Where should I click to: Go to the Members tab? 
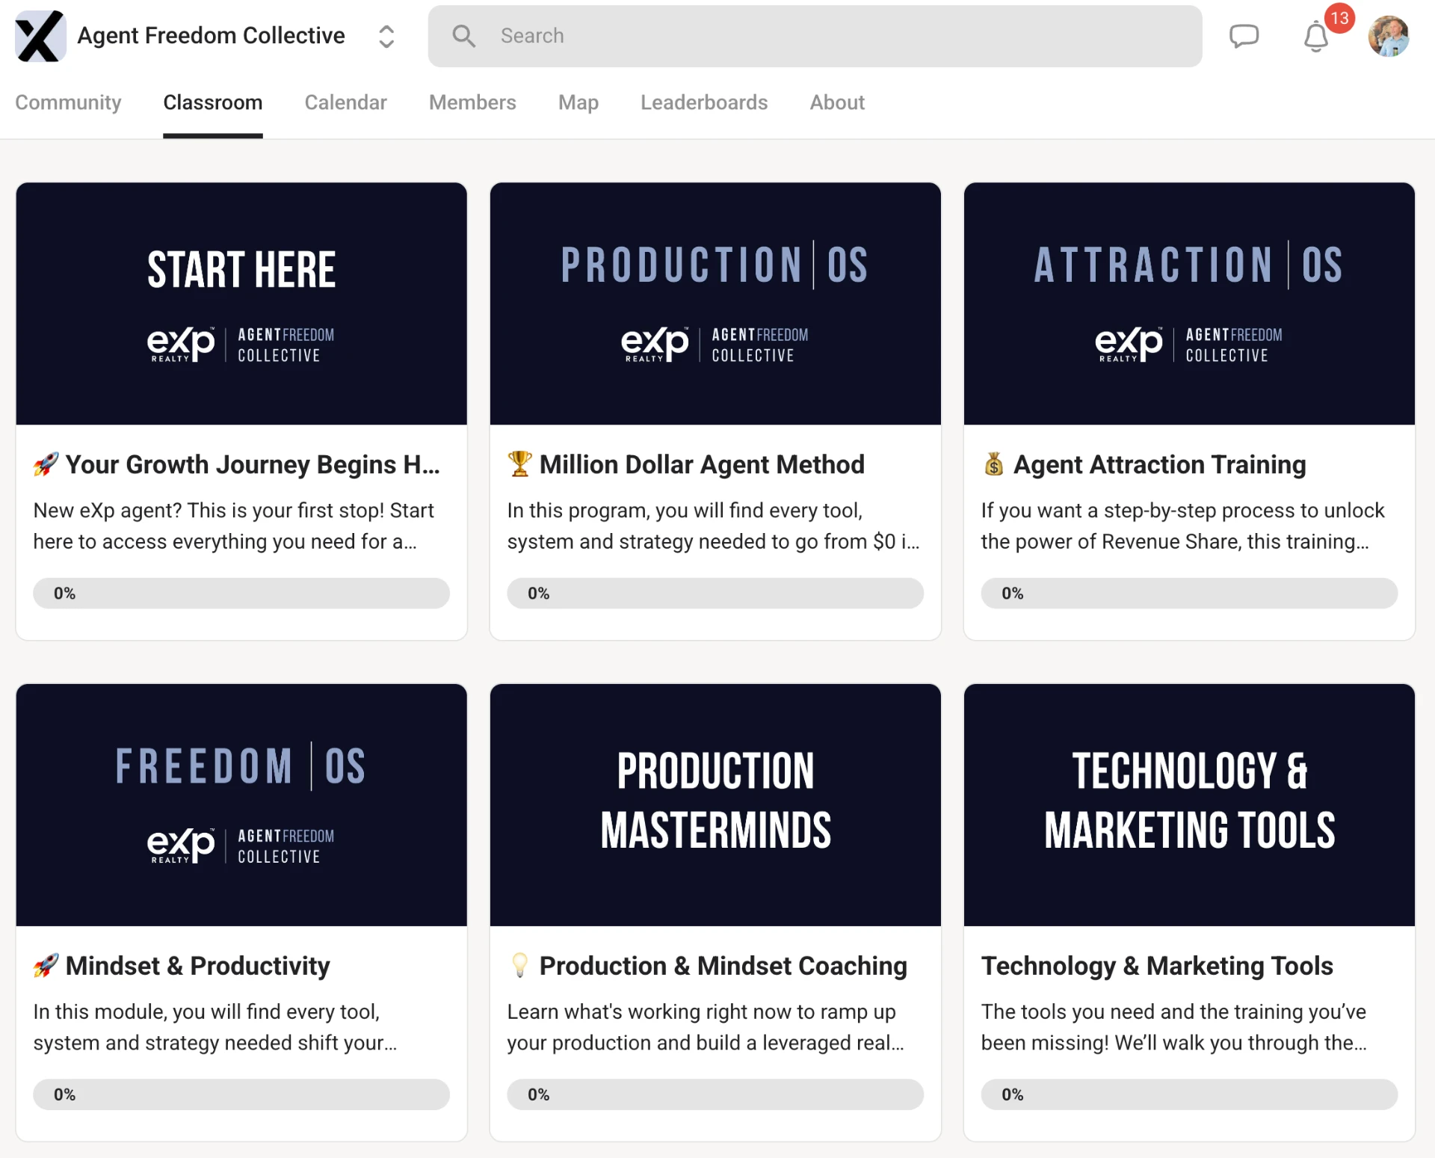click(472, 102)
